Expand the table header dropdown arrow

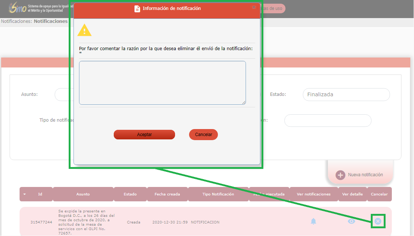25,194
